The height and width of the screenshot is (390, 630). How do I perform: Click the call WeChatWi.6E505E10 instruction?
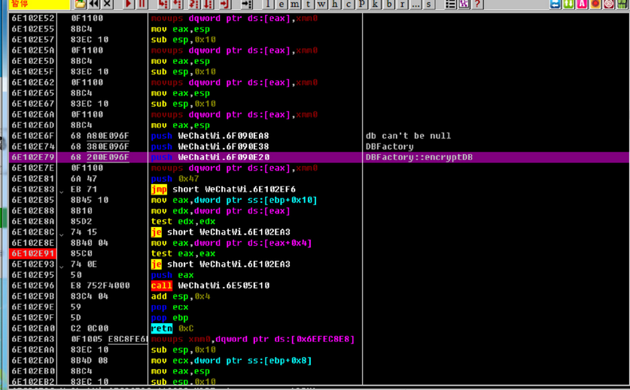210,286
